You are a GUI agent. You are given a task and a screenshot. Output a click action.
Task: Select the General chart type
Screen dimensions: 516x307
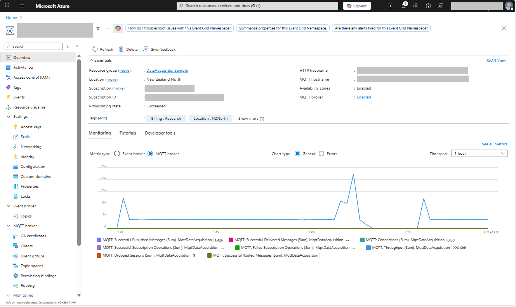pyautogui.click(x=297, y=153)
